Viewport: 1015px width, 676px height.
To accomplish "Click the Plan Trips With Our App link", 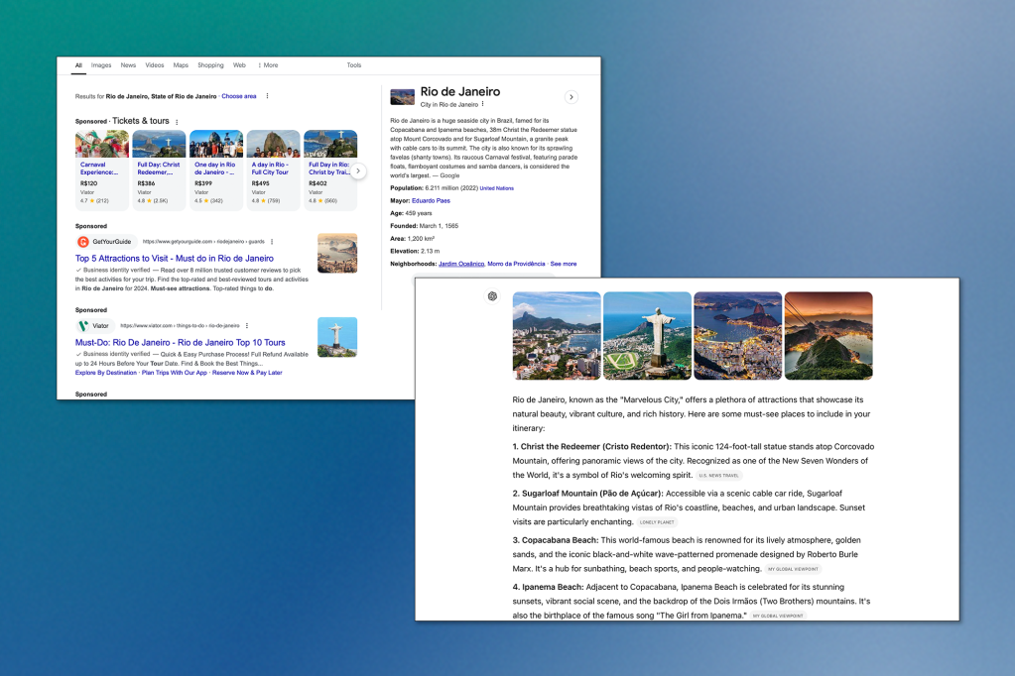I will [175, 373].
